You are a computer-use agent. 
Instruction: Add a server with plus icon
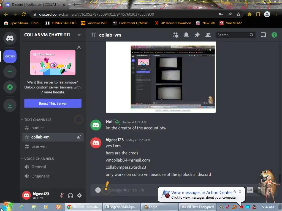10,72
